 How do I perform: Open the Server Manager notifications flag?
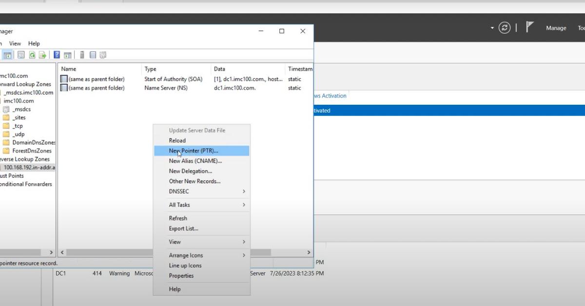(x=530, y=27)
